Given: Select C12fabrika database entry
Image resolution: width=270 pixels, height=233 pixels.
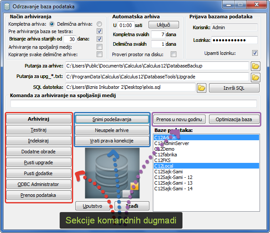Looking at the screenshot, I should point(165,155).
